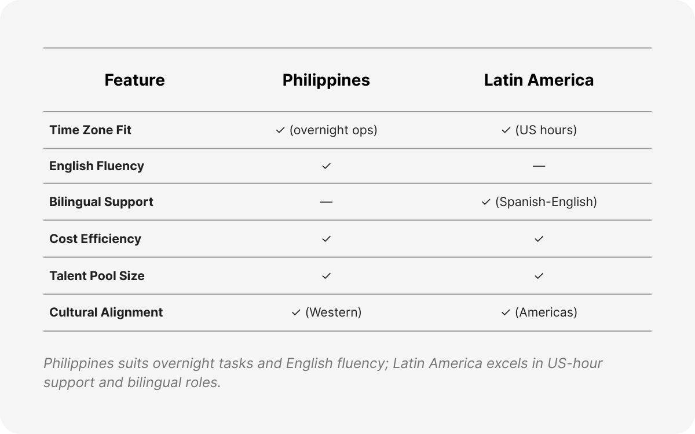Click the "English Fluency" row label

[x=97, y=166]
